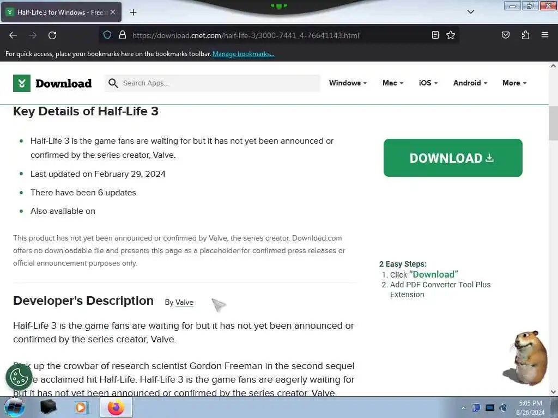Click the scrollbar down arrow
The width and height of the screenshot is (558, 418).
pos(553,392)
